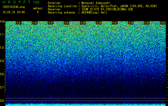
Task: Click the 0.6 kHz axis label
Action: 2,101
